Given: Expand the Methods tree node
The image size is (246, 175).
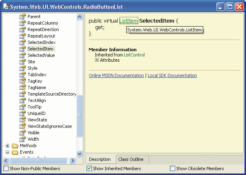Looking at the screenshot, I should pyautogui.click(x=7, y=146).
